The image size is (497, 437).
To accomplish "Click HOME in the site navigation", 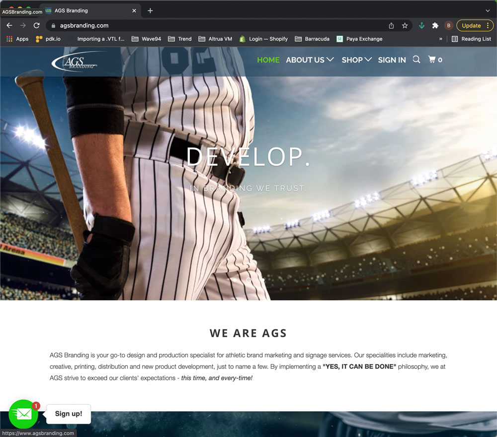I will pyautogui.click(x=268, y=60).
